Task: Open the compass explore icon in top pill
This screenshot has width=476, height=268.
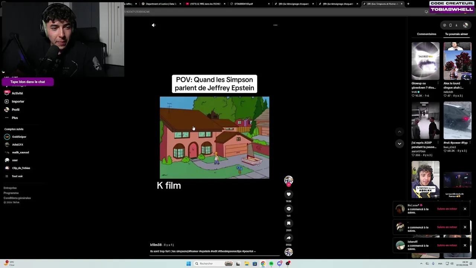Action: (444, 25)
